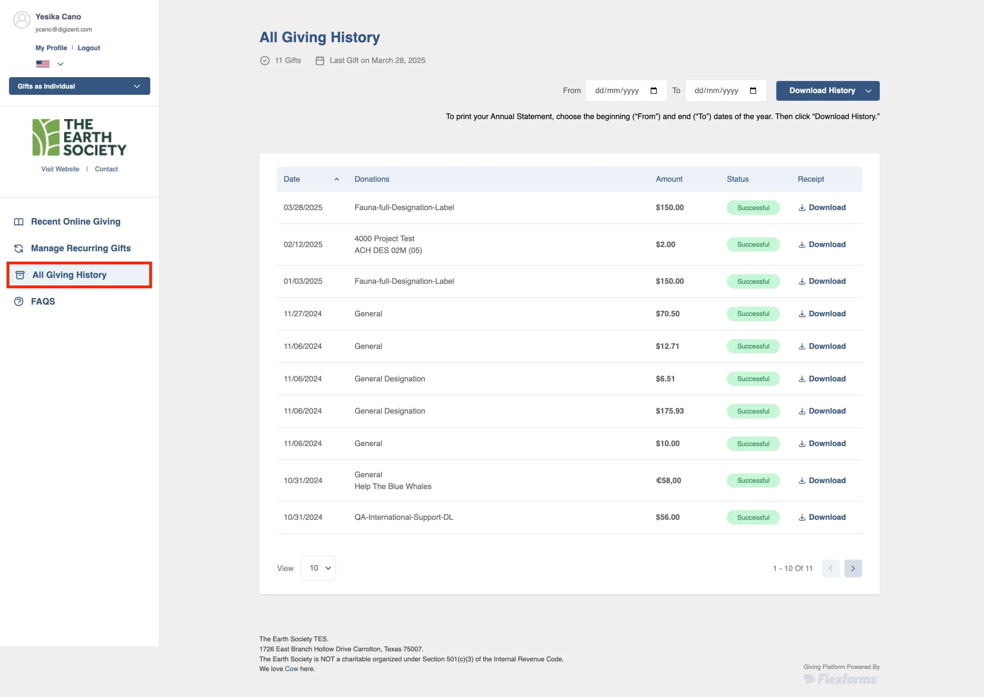Open the View 10 rows-per-page dropdown
The height and width of the screenshot is (697, 984).
click(x=318, y=568)
